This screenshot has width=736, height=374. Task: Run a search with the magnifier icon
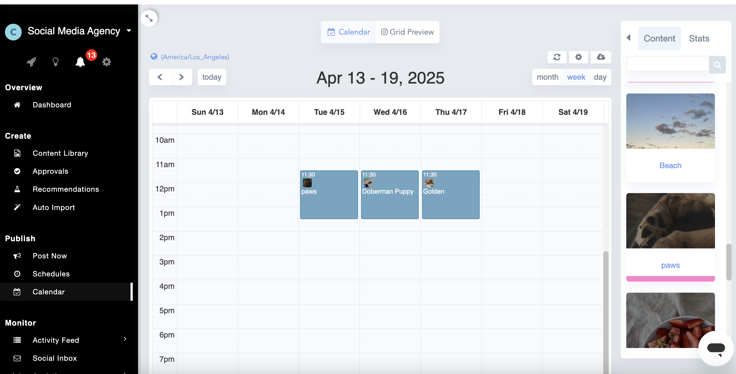click(x=717, y=64)
